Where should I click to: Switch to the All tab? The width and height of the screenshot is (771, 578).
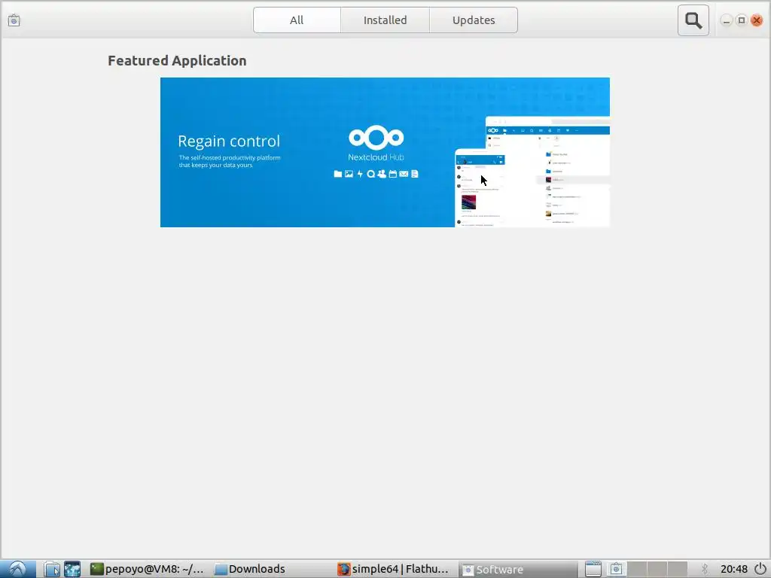(297, 20)
